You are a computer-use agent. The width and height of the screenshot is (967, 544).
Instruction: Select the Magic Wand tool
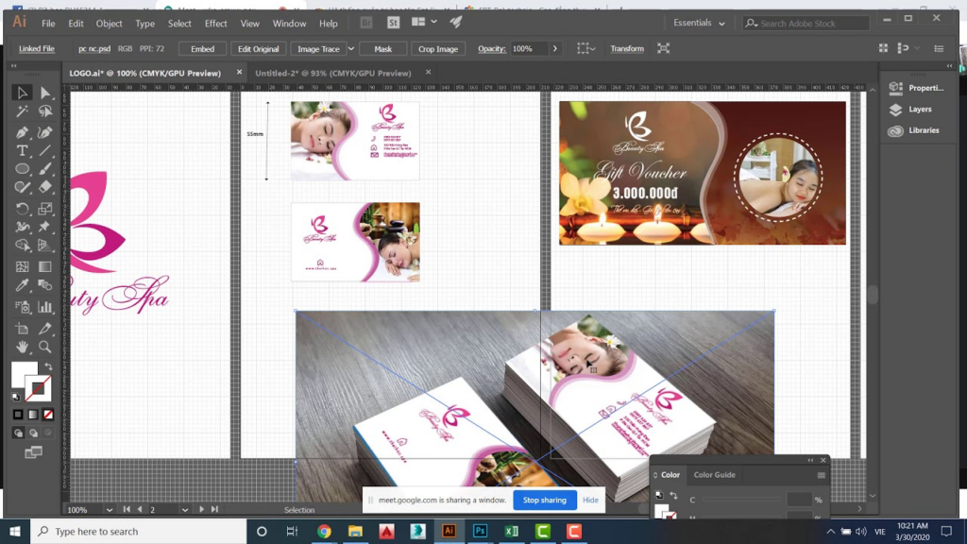23,110
